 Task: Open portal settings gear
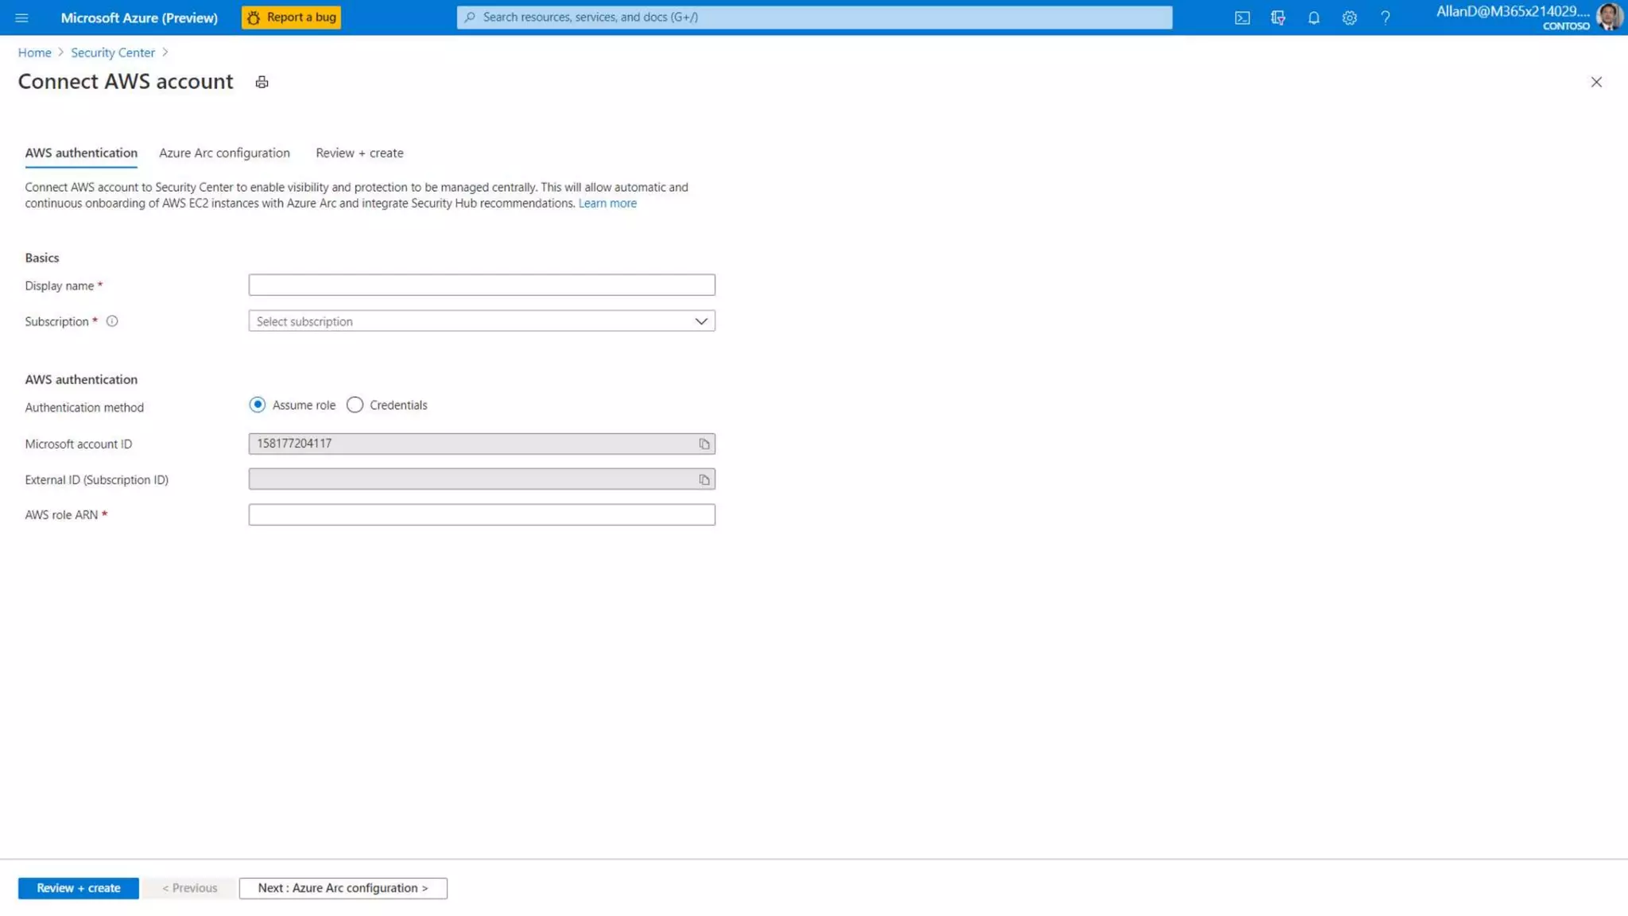(x=1349, y=17)
